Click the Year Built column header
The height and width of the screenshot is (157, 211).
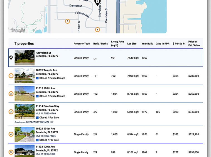click(x=147, y=44)
